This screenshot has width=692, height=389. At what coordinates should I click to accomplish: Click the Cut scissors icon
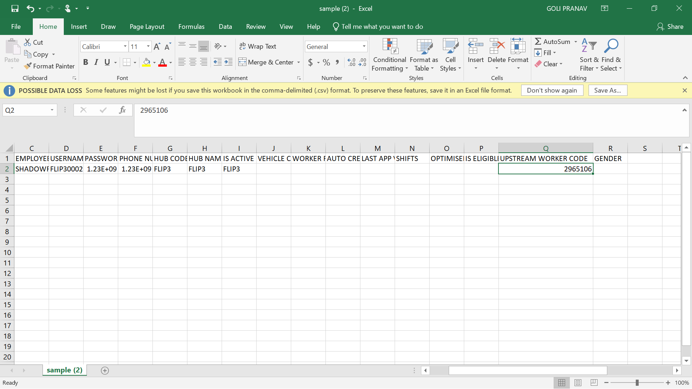coord(27,42)
